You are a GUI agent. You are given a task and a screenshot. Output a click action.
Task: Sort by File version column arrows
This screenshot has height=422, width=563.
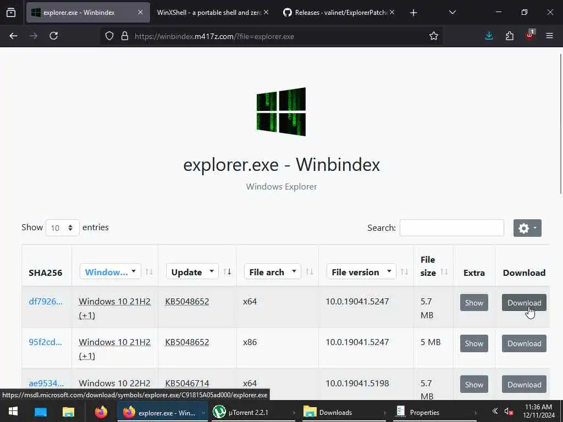coord(404,272)
